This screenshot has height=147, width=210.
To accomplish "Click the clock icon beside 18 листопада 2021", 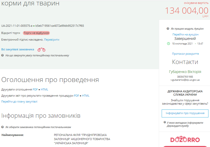I will tap(168, 44).
